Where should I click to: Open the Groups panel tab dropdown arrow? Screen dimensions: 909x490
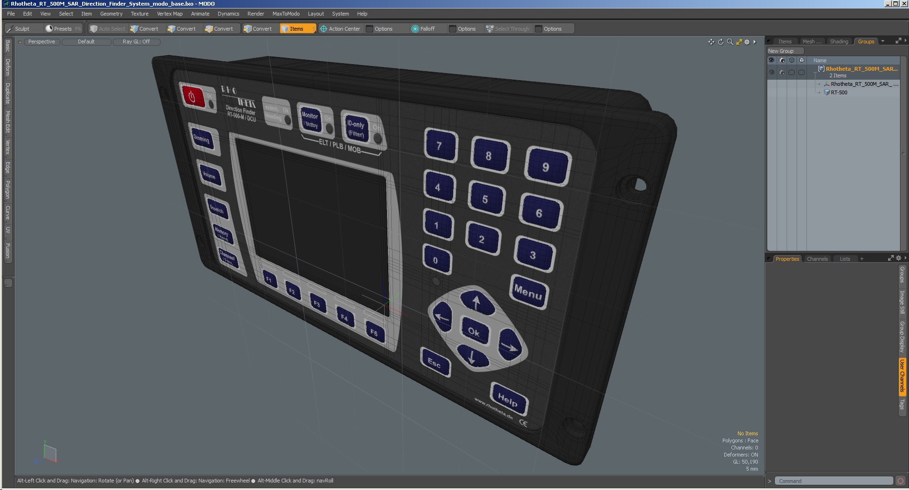(x=883, y=42)
